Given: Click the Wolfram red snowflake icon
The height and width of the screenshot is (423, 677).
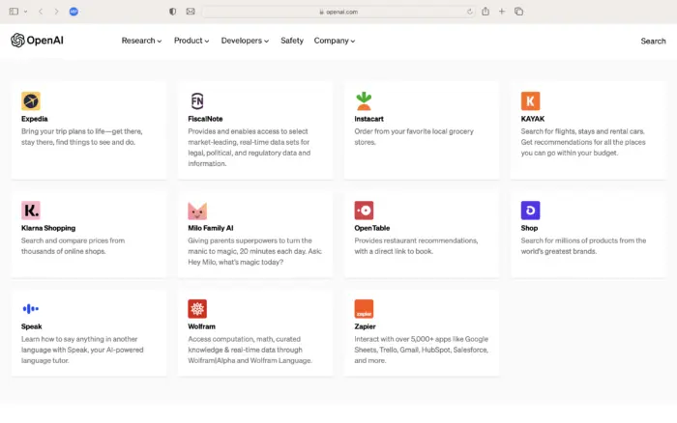Looking at the screenshot, I should point(197,309).
